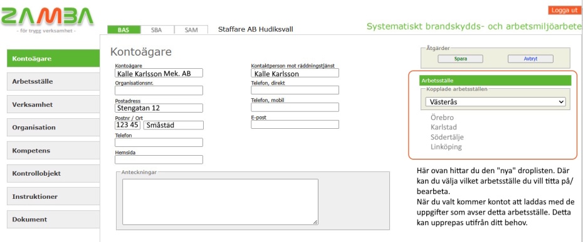The height and width of the screenshot is (242, 583).
Task: Open Verksamhet in the sidebar
Action: (53, 104)
